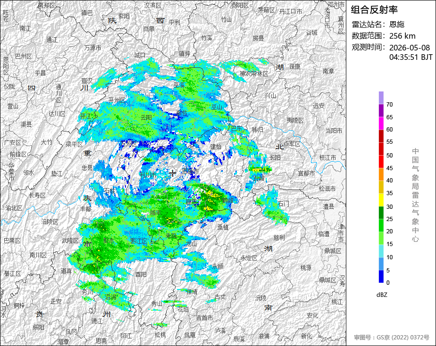The height and width of the screenshot is (346, 436).
Task: Click the observation time 04:35:51 BJT
Action: (411, 57)
